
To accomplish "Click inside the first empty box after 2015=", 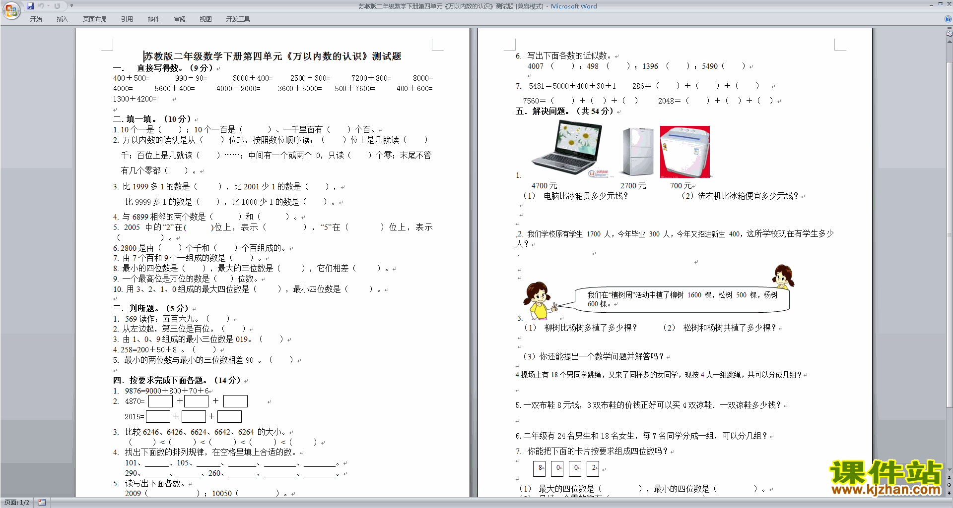I will pyautogui.click(x=158, y=416).
